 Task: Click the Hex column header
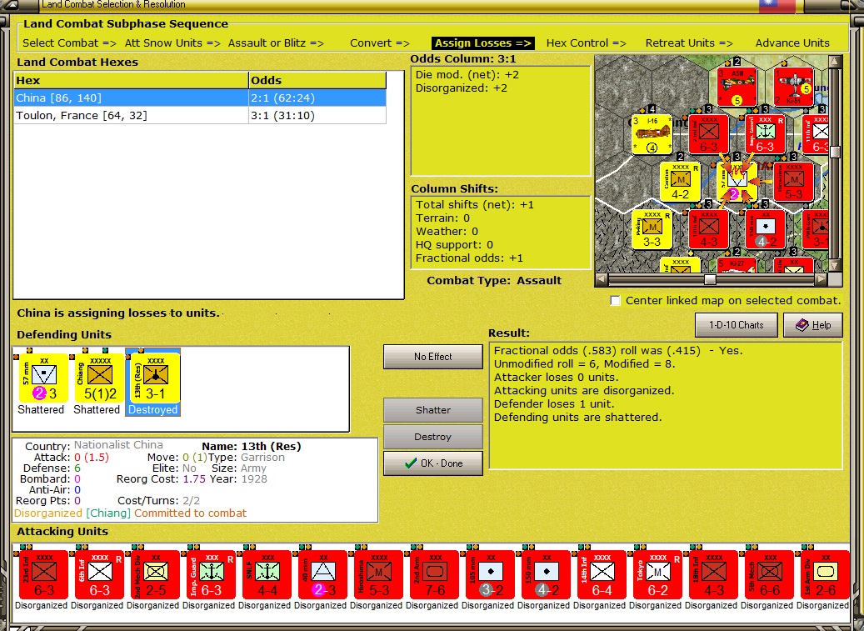tap(131, 81)
